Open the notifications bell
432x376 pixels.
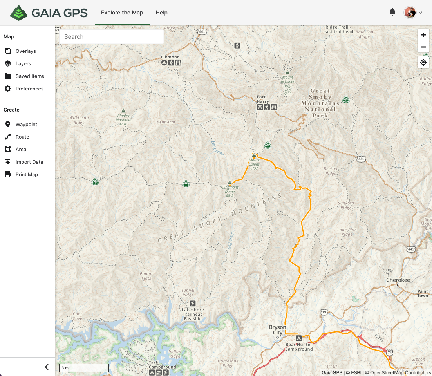392,12
